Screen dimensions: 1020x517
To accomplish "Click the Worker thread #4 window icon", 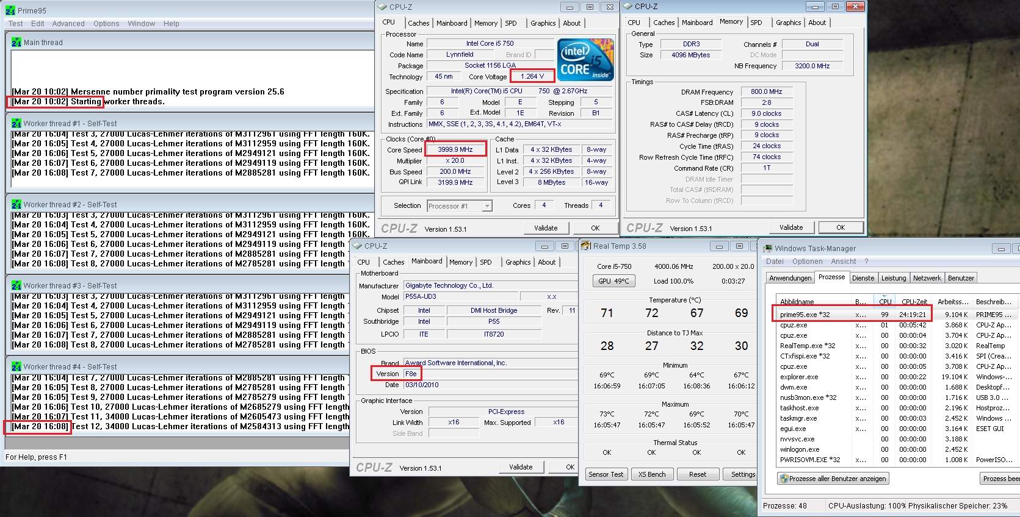I will tap(16, 366).
